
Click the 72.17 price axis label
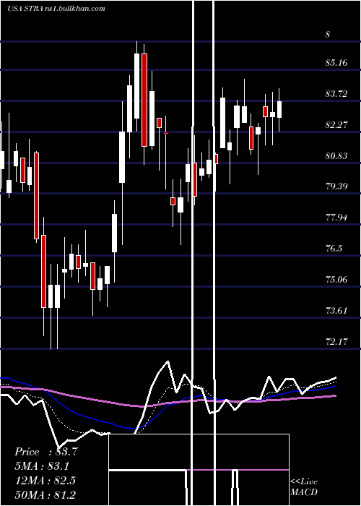336,341
